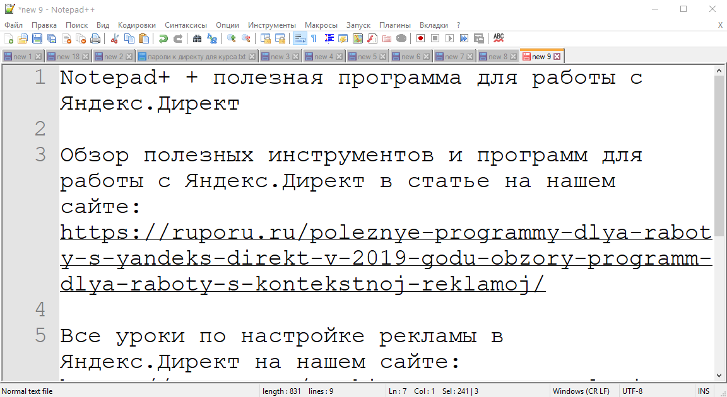This screenshot has height=397, width=727.
Task: Switch to пароли к директу для курса.txt tab
Action: coord(197,57)
